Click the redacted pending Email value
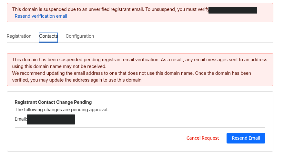Screen dimensions: 284x158 click(x=51, y=119)
